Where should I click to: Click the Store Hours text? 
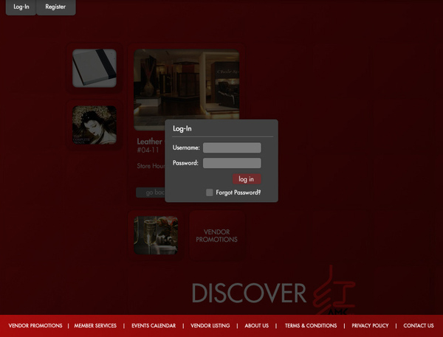tap(151, 166)
